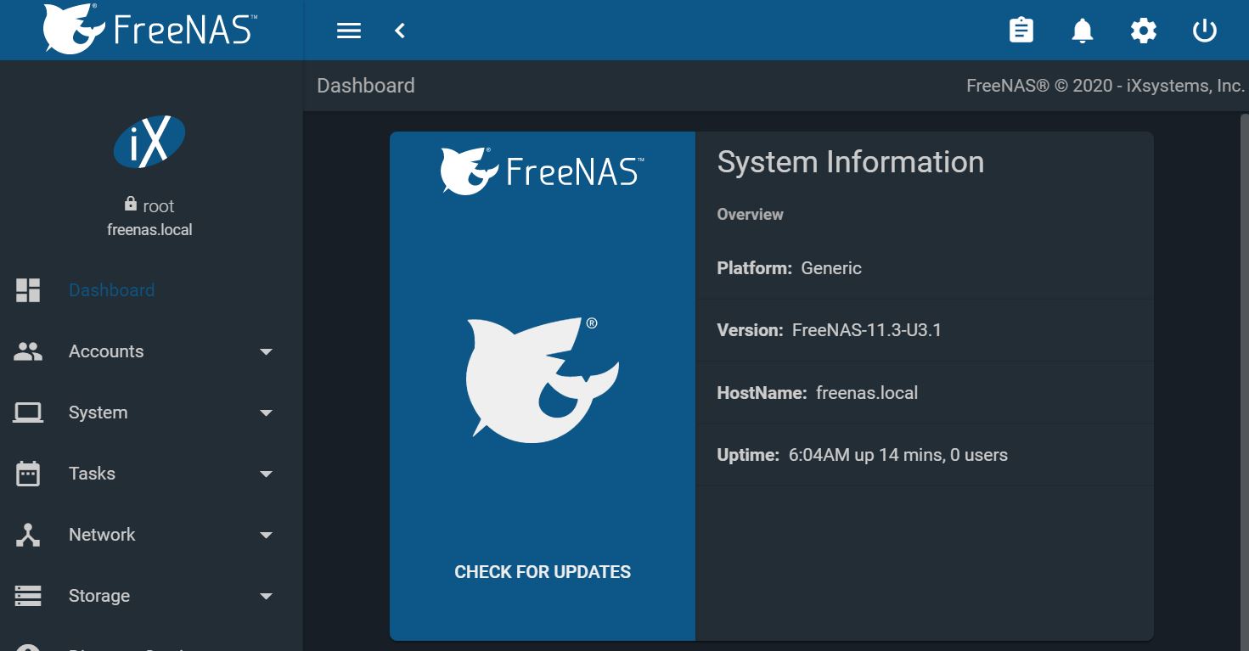1249x651 pixels.
Task: Expand the Storage dropdown arrow
Action: [266, 596]
